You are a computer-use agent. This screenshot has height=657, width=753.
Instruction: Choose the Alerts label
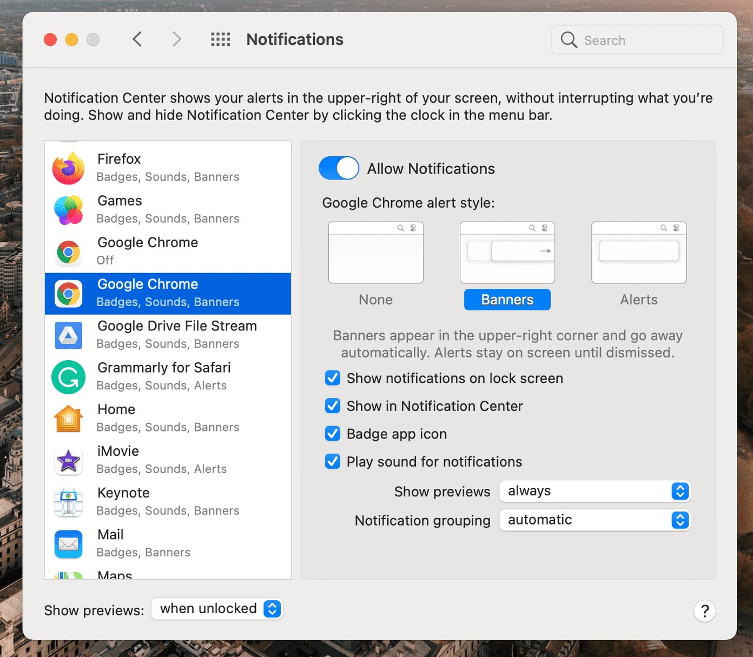coord(639,300)
